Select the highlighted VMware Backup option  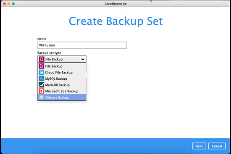(x=62, y=97)
